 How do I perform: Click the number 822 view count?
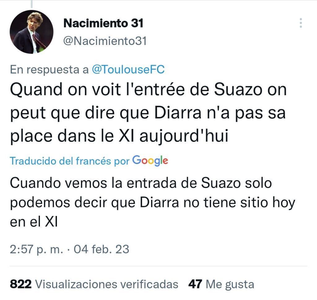tap(21, 284)
